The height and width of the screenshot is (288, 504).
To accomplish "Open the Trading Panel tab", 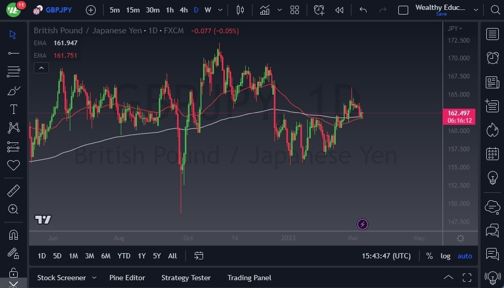I will point(249,278).
